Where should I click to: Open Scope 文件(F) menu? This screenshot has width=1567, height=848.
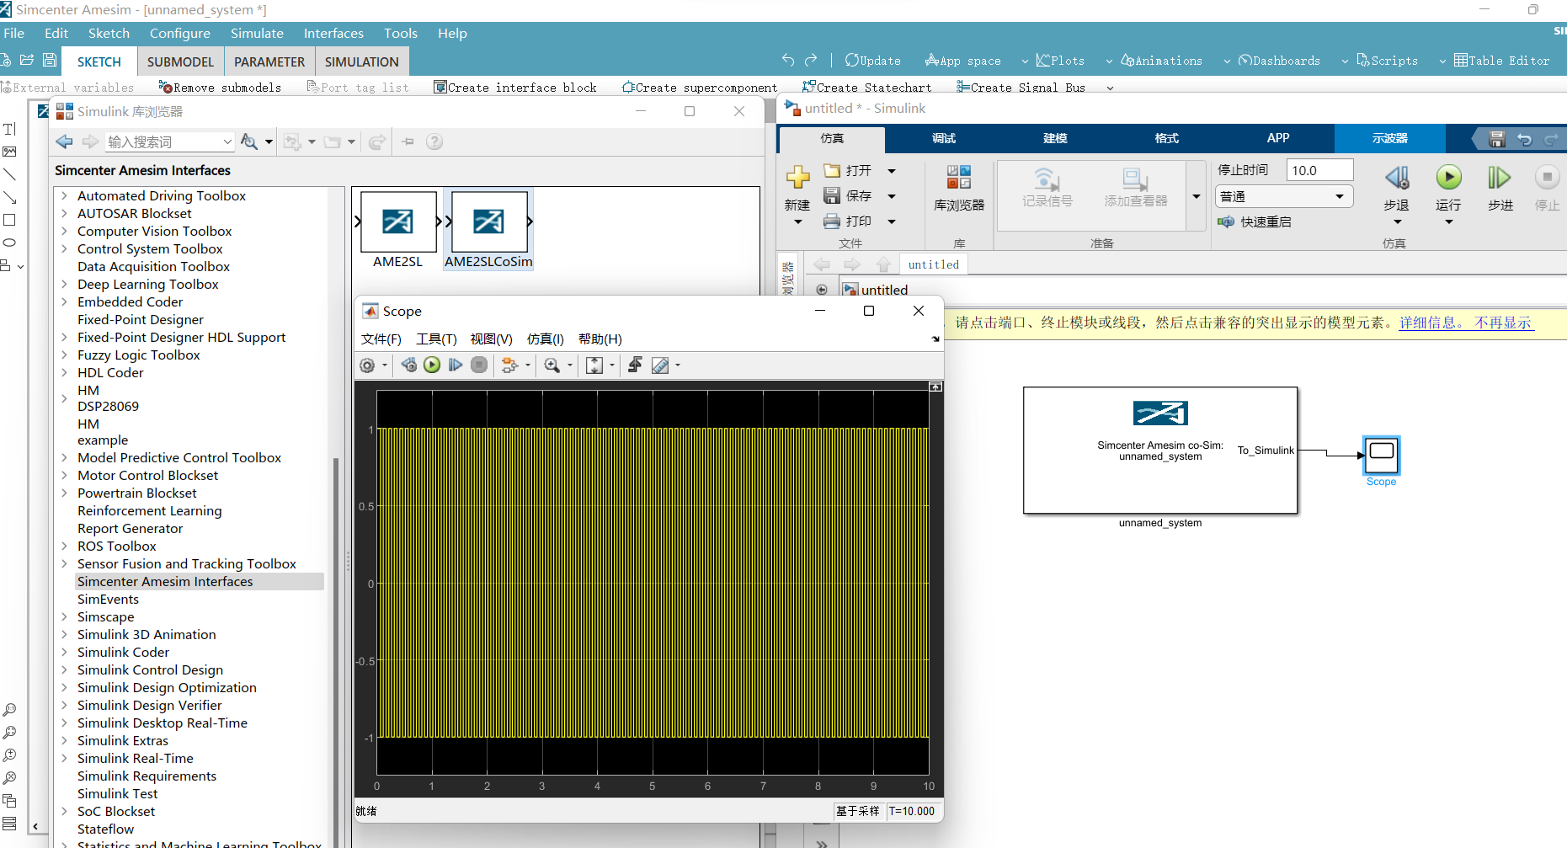pyautogui.click(x=381, y=339)
